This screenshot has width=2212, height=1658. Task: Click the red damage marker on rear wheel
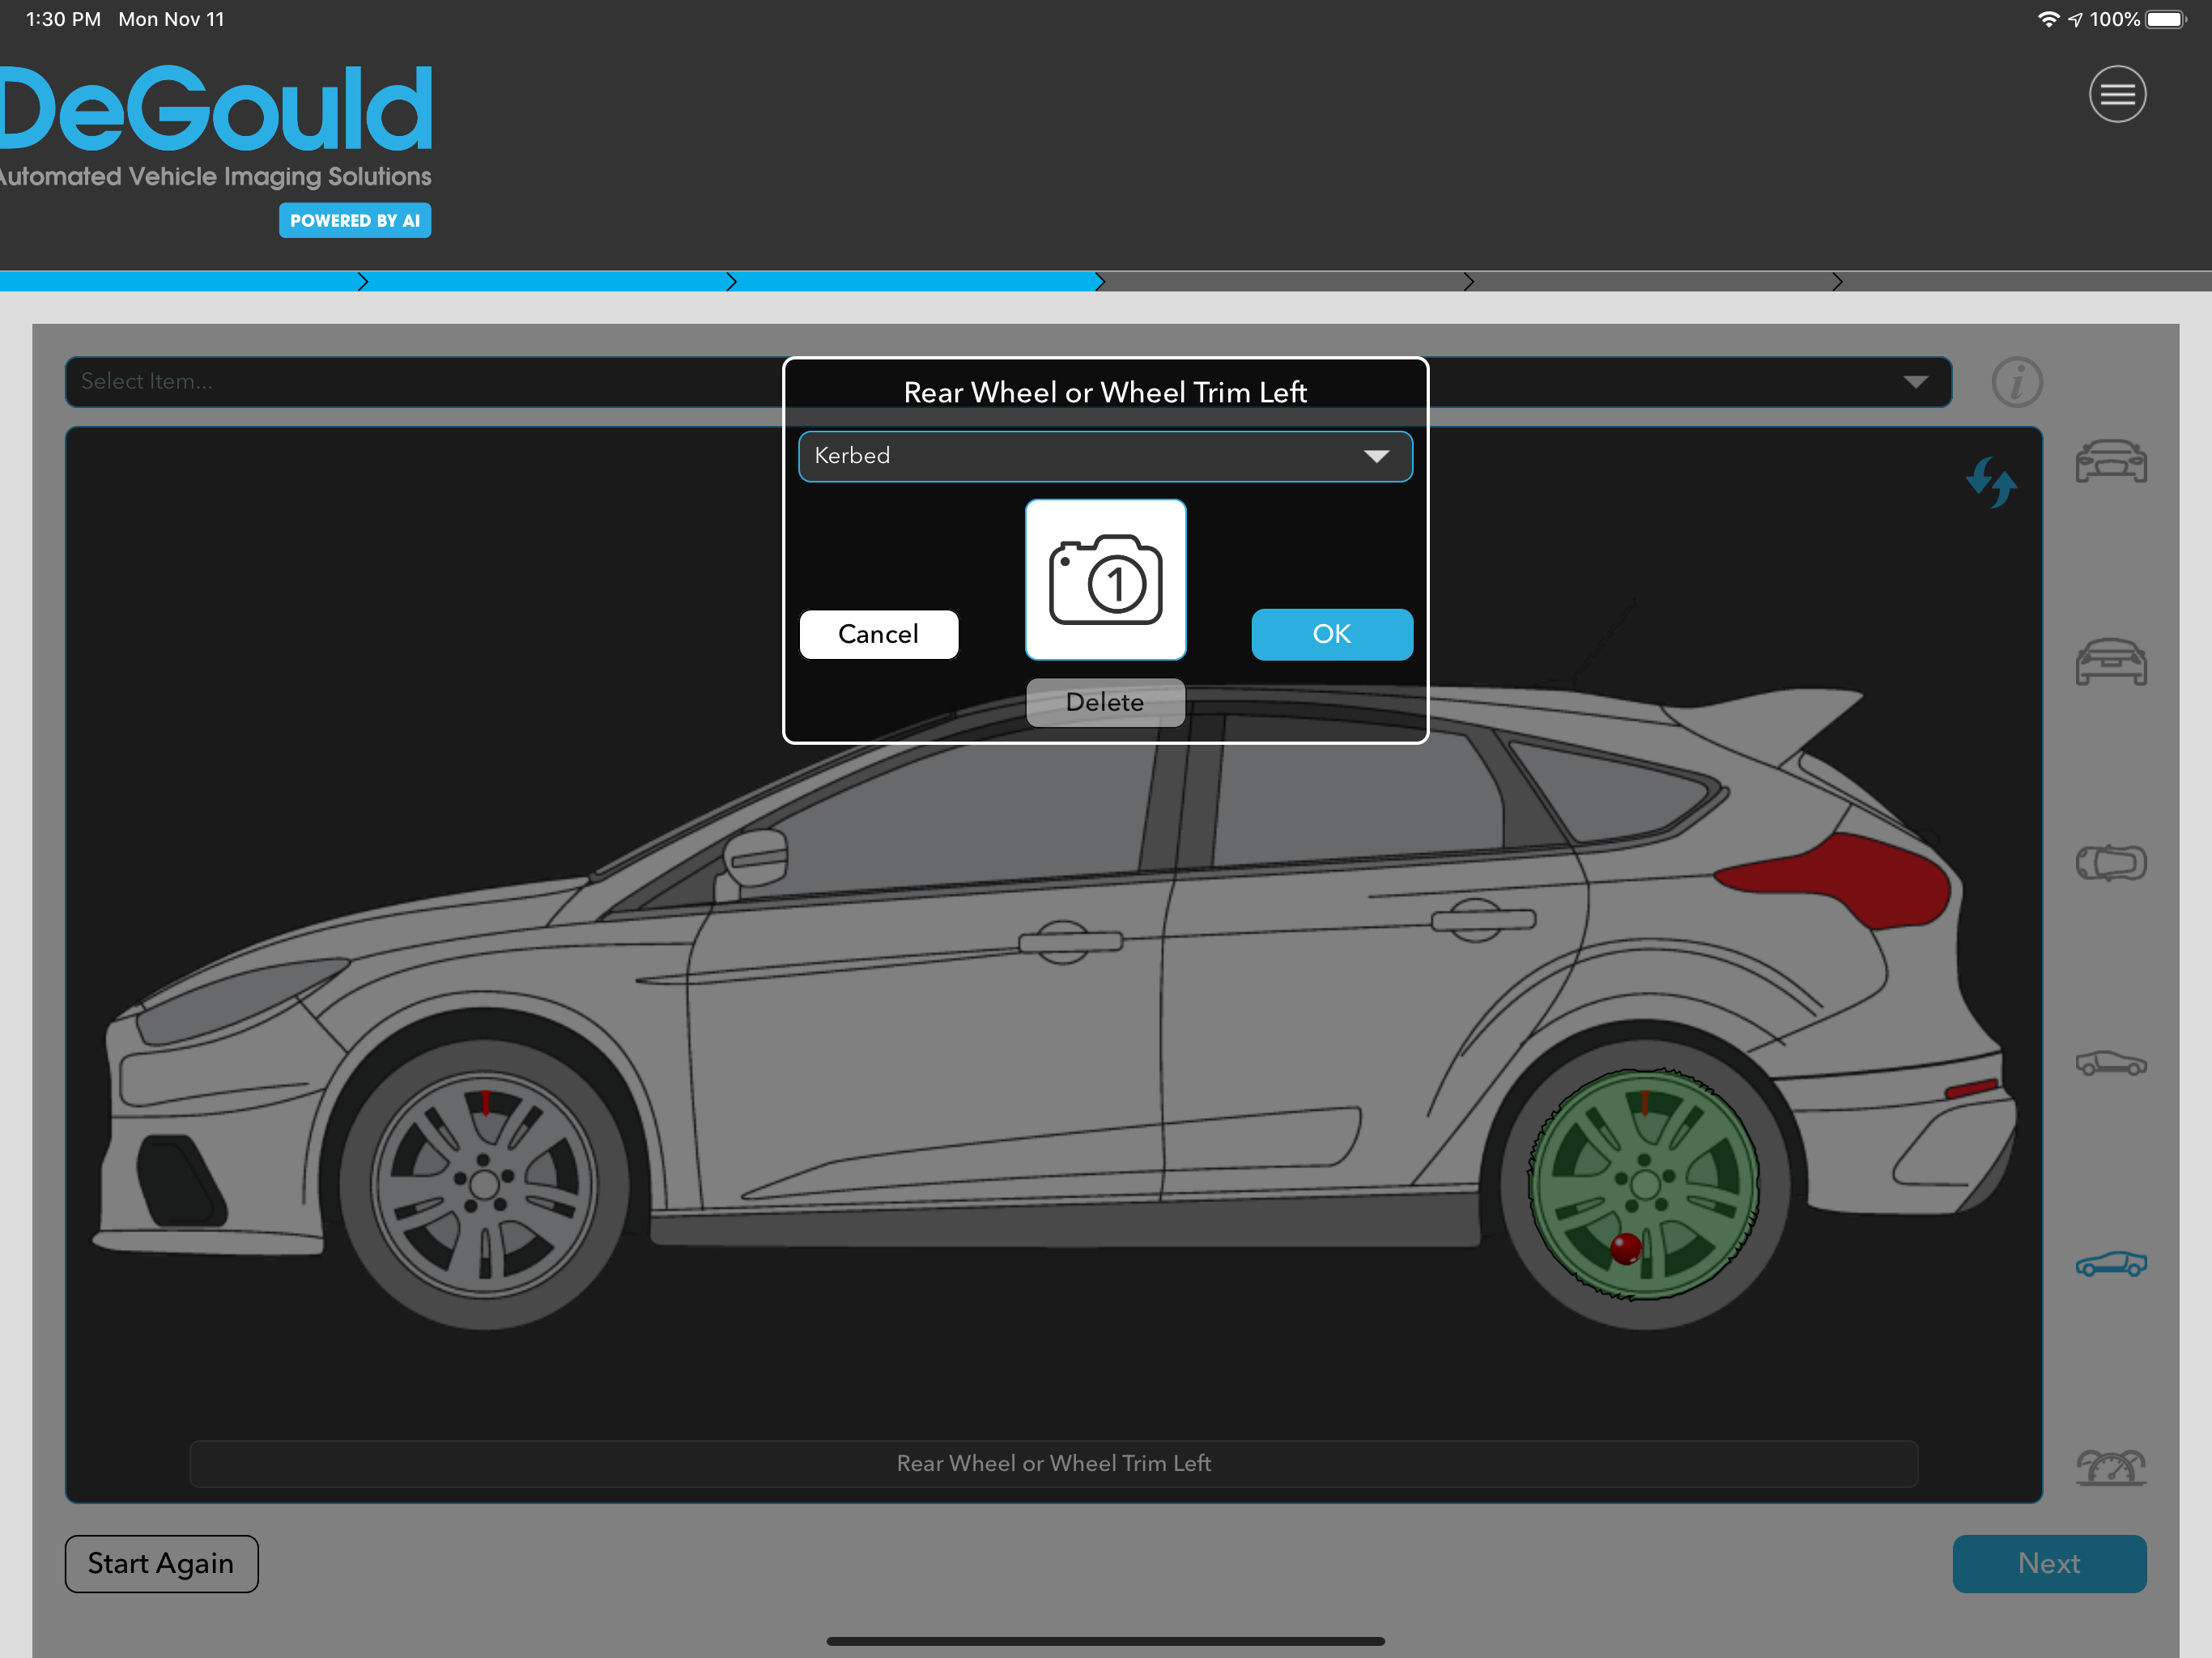point(1625,1248)
